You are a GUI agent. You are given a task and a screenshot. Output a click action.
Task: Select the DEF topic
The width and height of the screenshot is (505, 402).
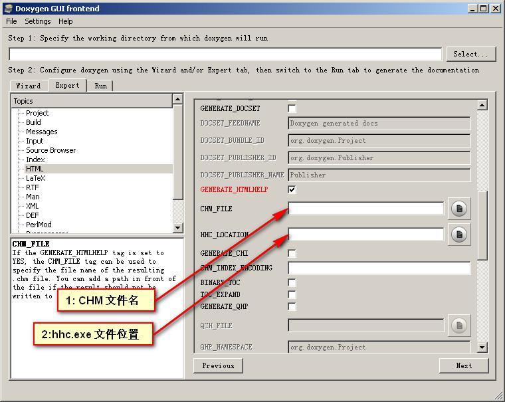(32, 215)
